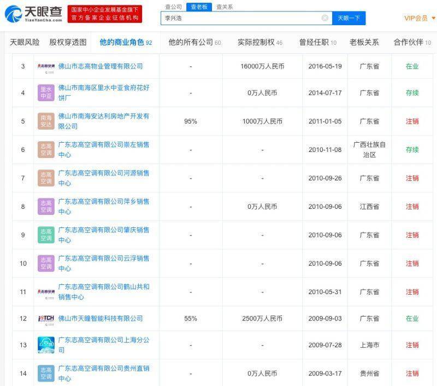Open the 合作伙伴 tab
437x386 pixels.
[412, 43]
